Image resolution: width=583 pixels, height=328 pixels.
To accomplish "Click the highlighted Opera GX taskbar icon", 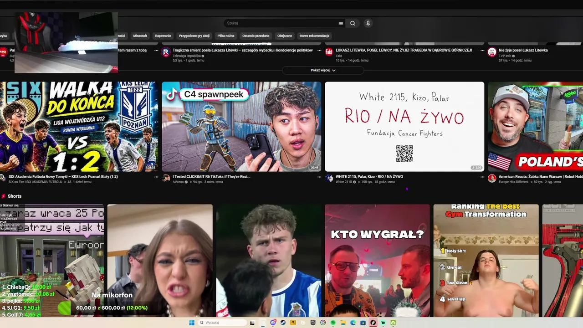I will (373, 323).
